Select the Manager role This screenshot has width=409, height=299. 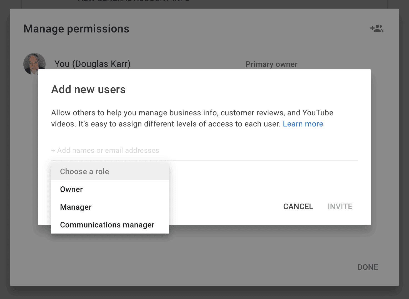pos(76,207)
